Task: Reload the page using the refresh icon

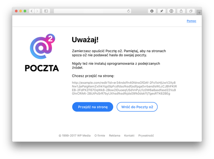Action: (128, 11)
